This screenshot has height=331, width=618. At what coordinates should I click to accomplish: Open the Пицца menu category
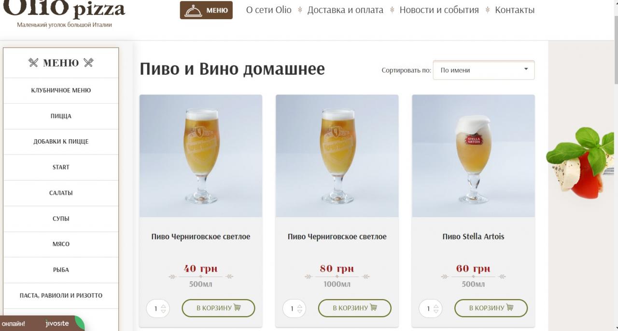coord(61,116)
